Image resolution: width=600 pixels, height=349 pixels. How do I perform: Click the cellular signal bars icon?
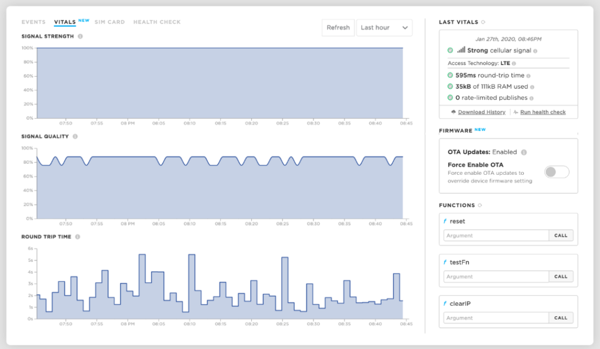coord(461,50)
